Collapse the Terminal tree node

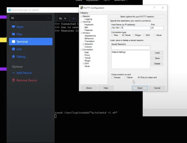[x=81, y=22]
